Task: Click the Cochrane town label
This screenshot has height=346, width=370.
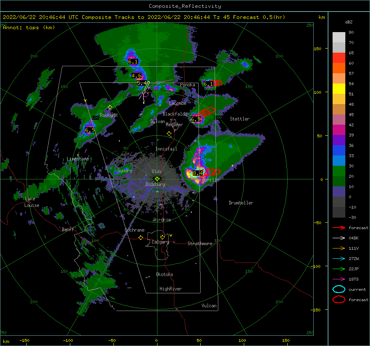Action: pos(134,230)
